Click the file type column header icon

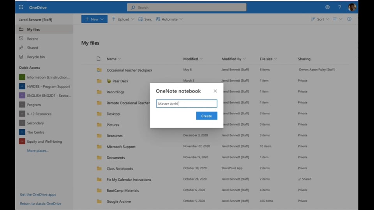[x=99, y=59]
